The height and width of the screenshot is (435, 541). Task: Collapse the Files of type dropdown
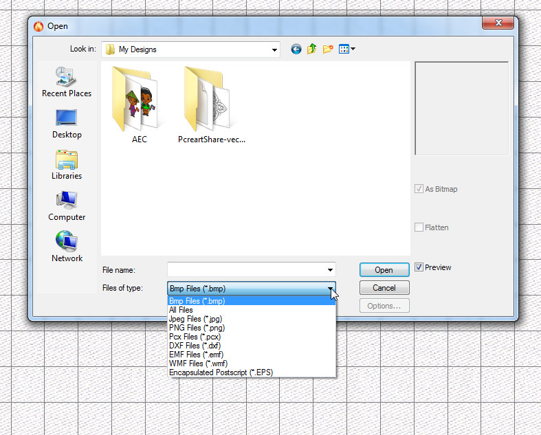tap(330, 289)
